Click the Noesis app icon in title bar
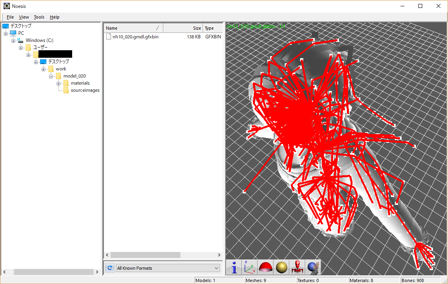The height and width of the screenshot is (284, 448). [x=7, y=6]
